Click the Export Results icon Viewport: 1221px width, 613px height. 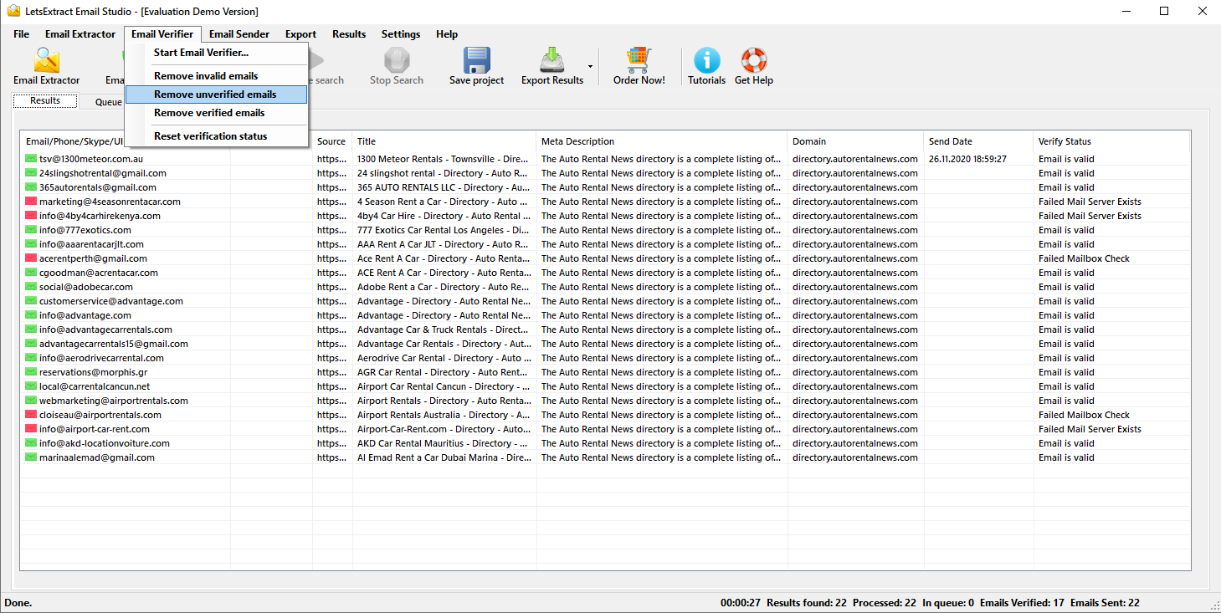(x=552, y=61)
